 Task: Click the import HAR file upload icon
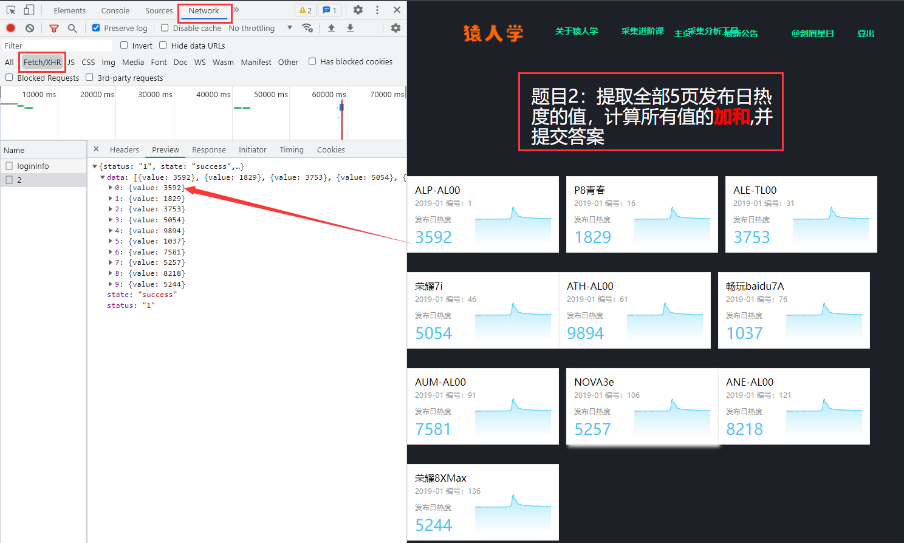(331, 28)
